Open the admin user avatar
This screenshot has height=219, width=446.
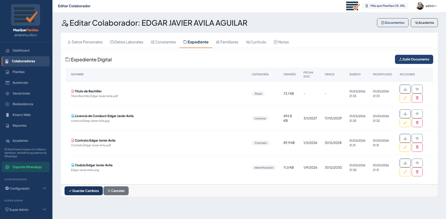420,6
